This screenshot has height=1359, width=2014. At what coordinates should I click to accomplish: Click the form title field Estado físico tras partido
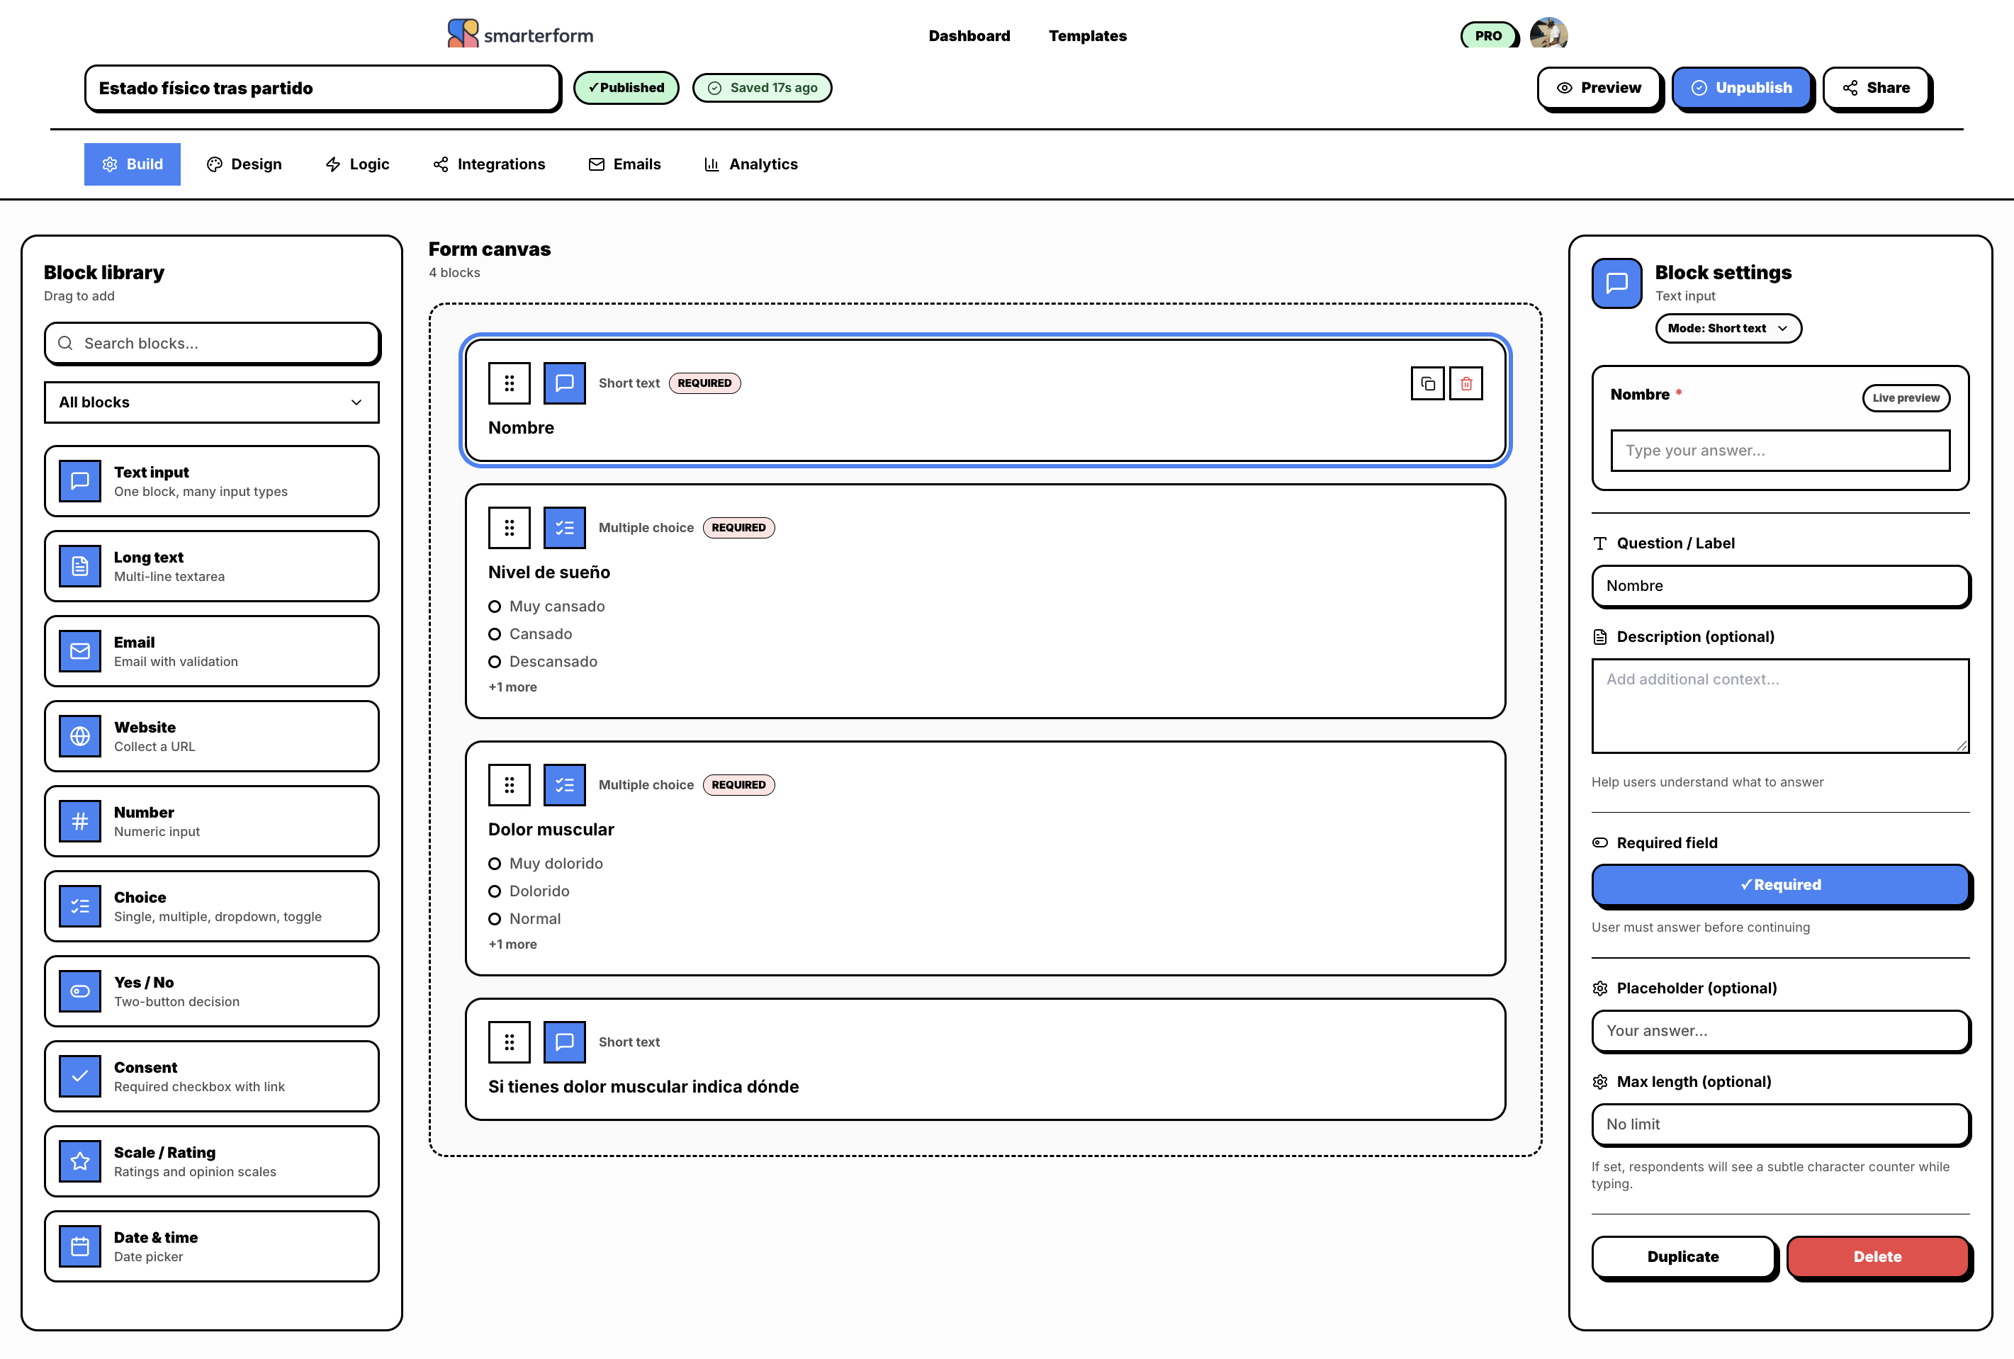click(x=322, y=88)
